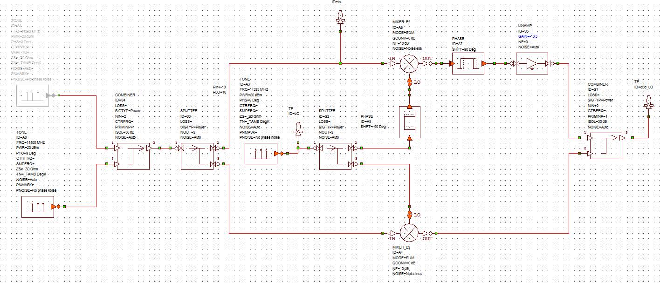This screenshot has height=283, width=660.
Task: Click the SHFT=-90 Deg parameter of PHASE A5
Action: click(373, 127)
